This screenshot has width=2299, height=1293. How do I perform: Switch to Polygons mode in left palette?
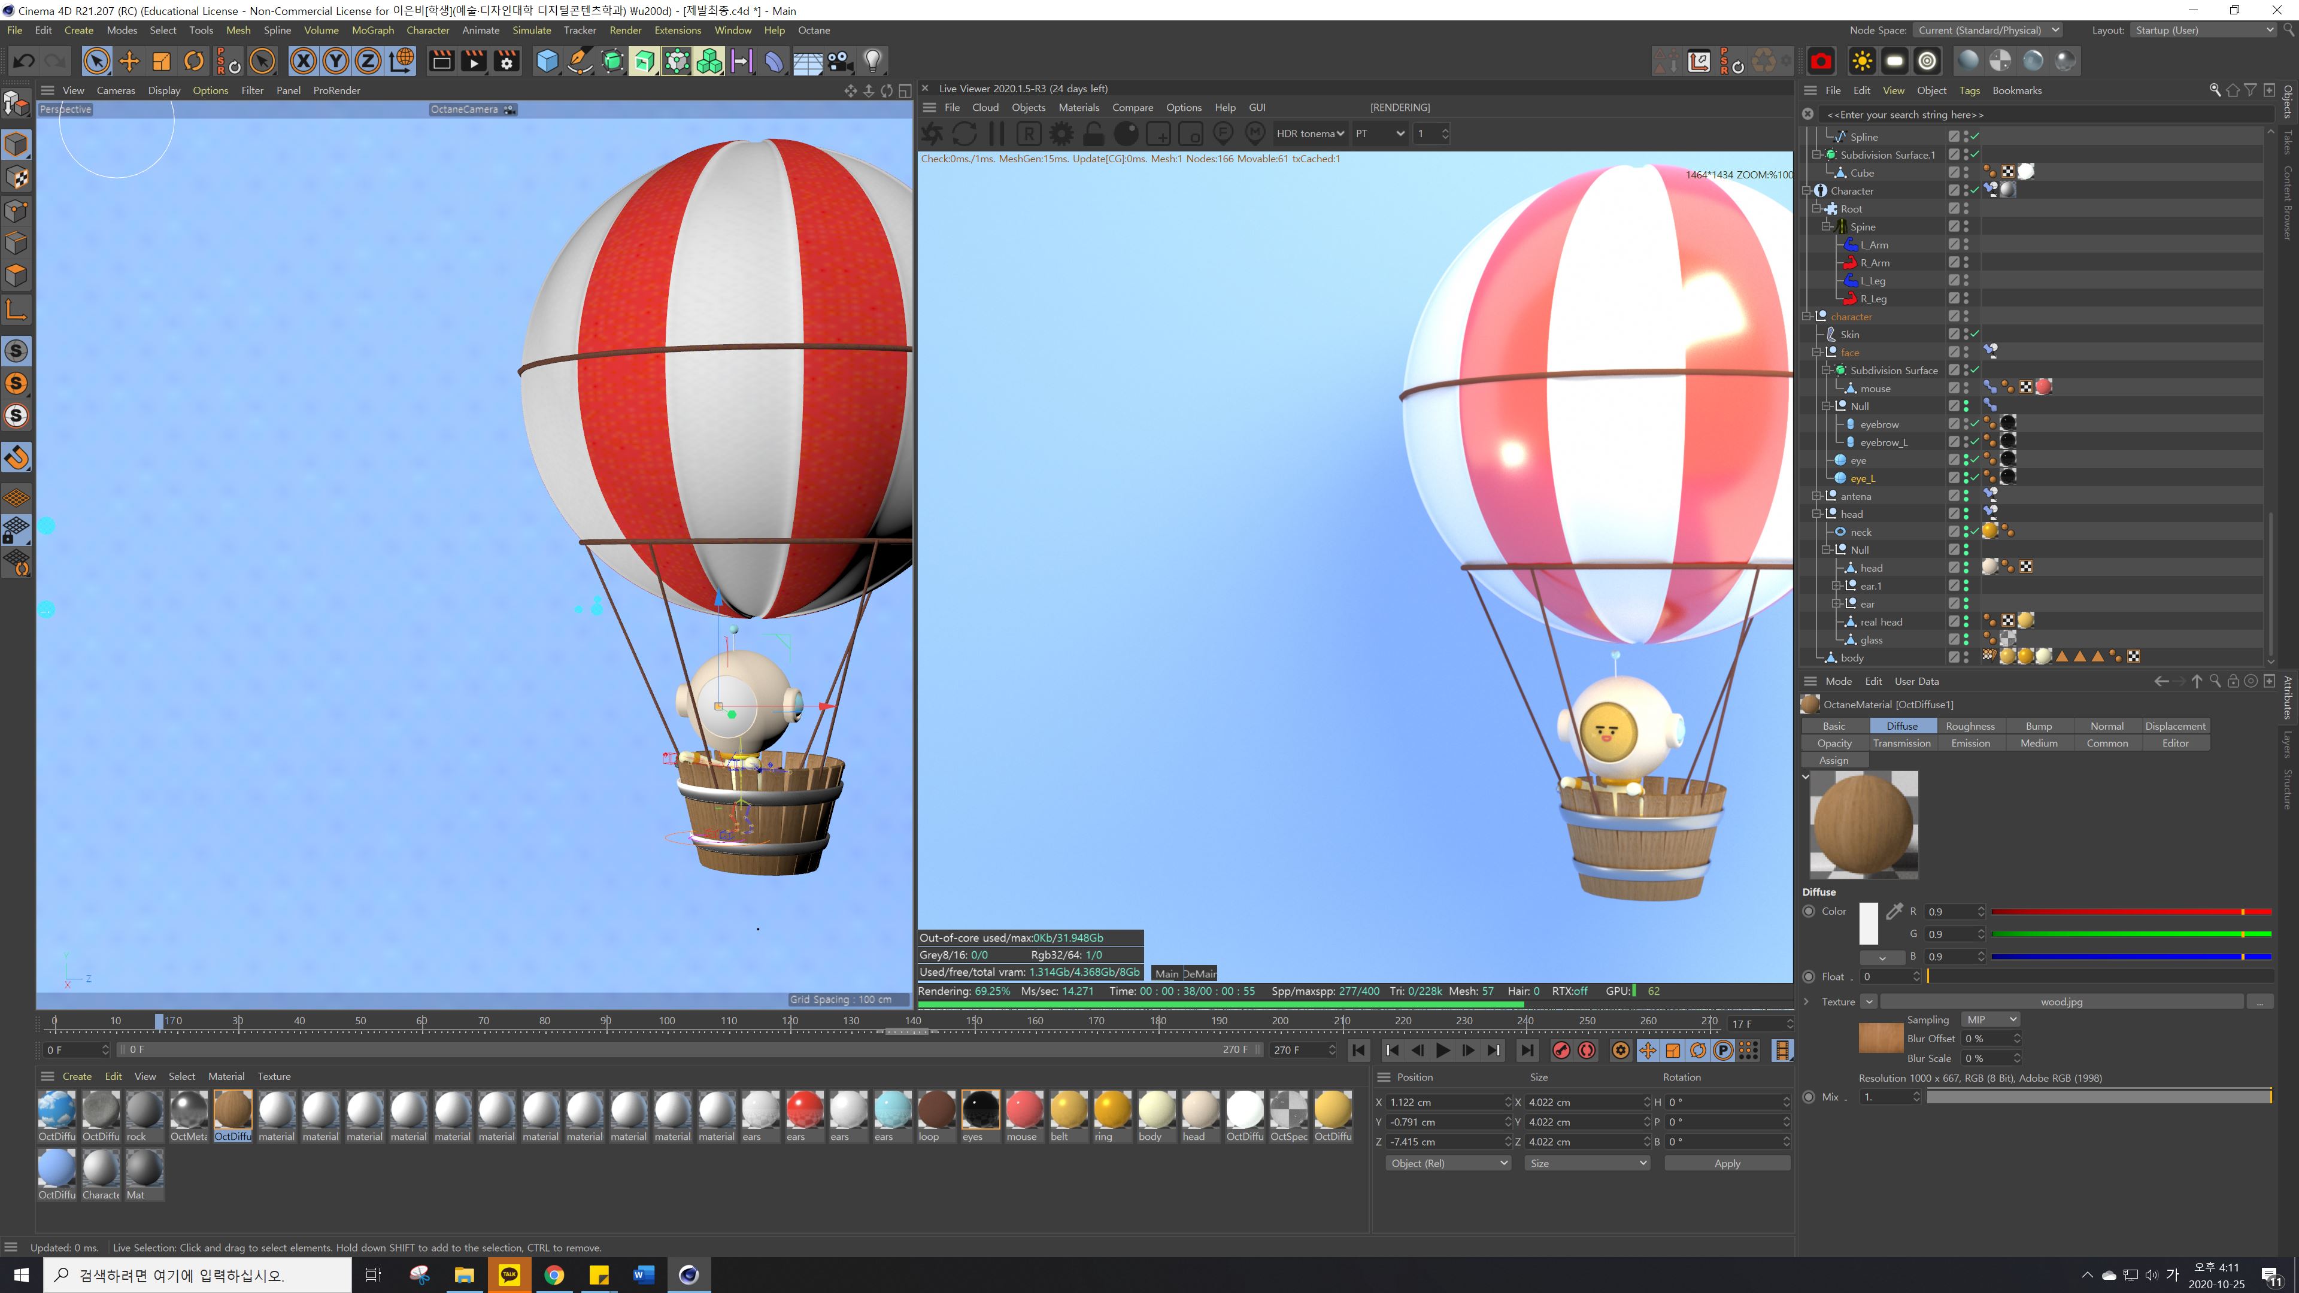17,275
